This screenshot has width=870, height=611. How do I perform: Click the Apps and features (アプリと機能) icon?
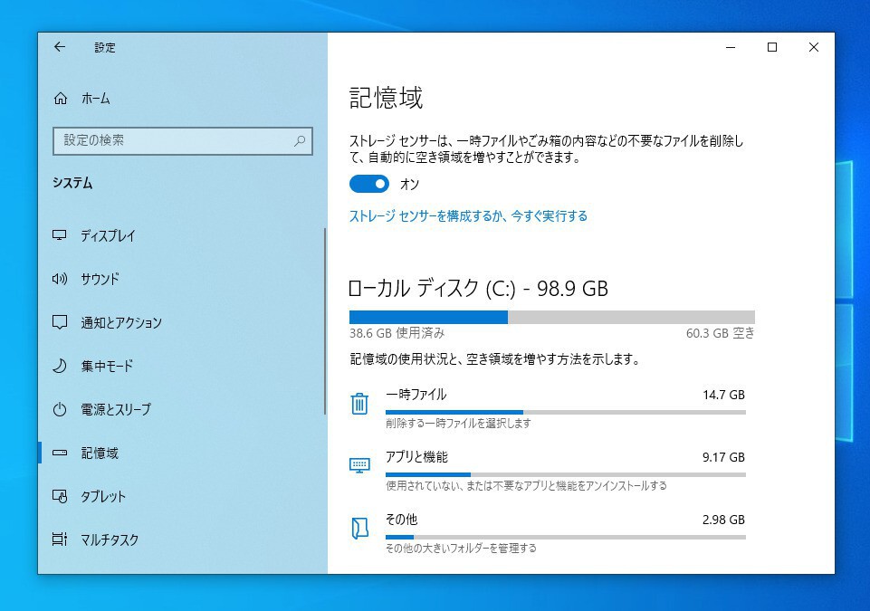[x=359, y=465]
